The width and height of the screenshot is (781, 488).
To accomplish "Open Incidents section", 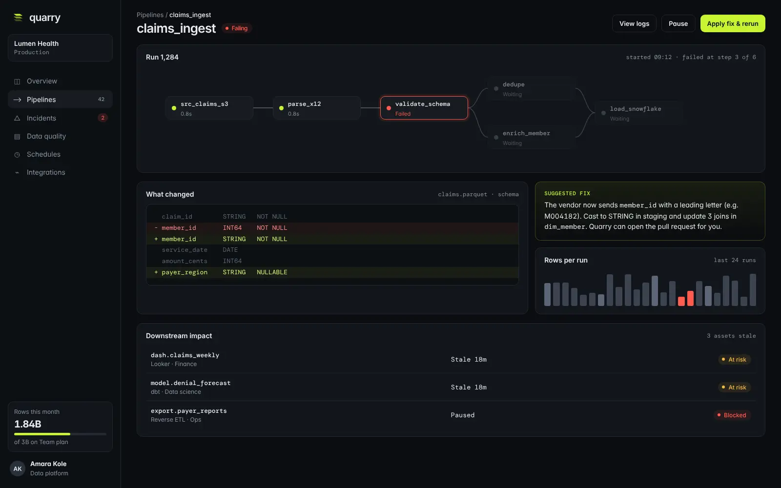I will coord(60,118).
